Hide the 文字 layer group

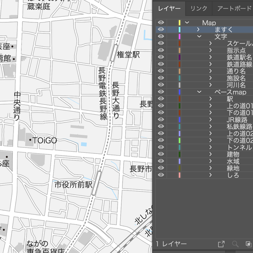click(x=161, y=36)
